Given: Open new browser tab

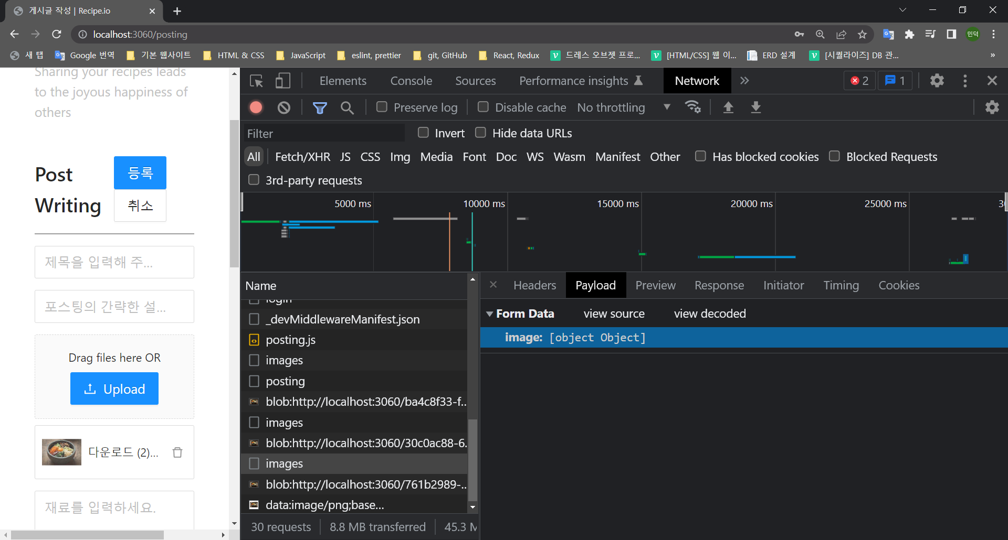Looking at the screenshot, I should click(177, 11).
